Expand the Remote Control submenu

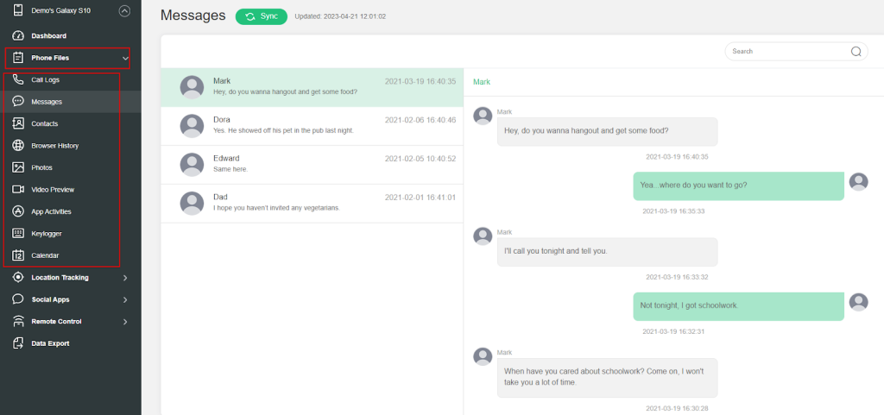[125, 322]
